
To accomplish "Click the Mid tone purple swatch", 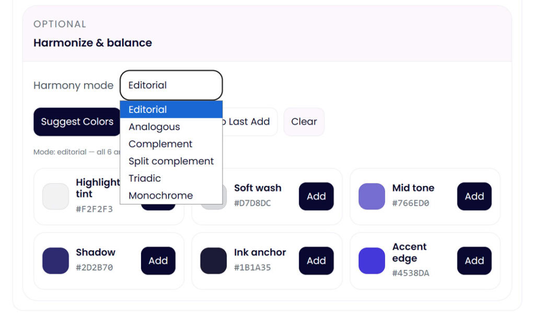I will (371, 197).
